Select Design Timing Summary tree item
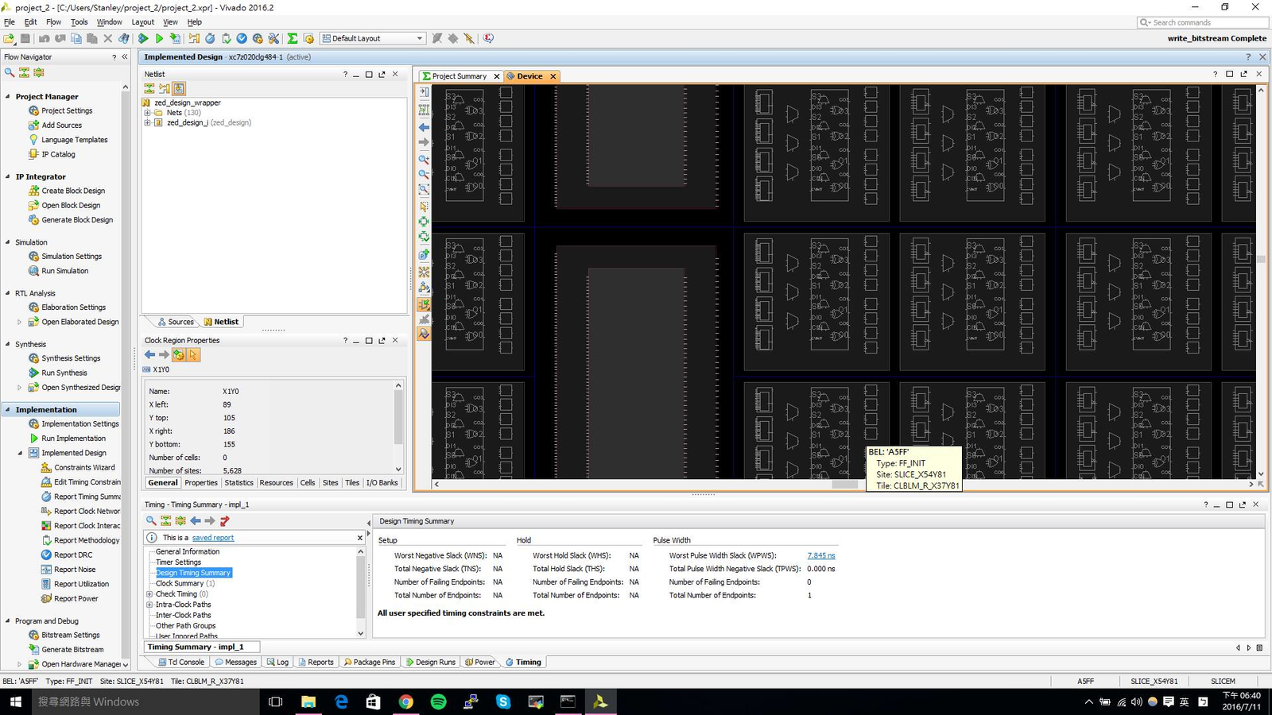 [193, 573]
